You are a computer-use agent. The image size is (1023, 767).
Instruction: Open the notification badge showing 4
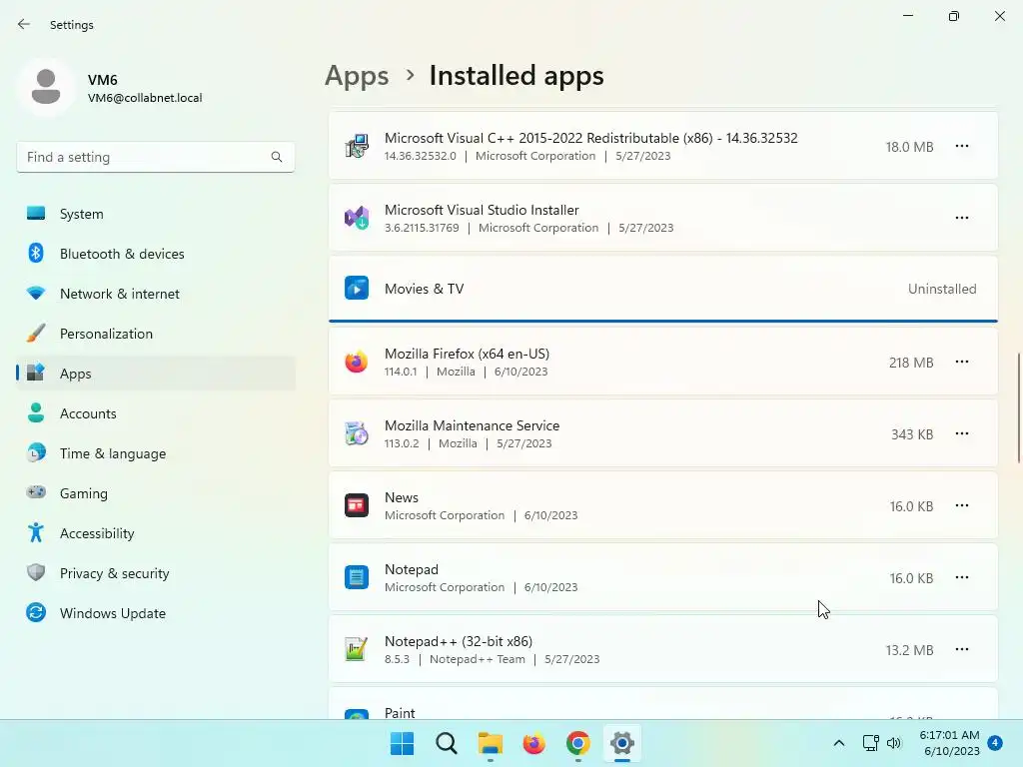[995, 743]
